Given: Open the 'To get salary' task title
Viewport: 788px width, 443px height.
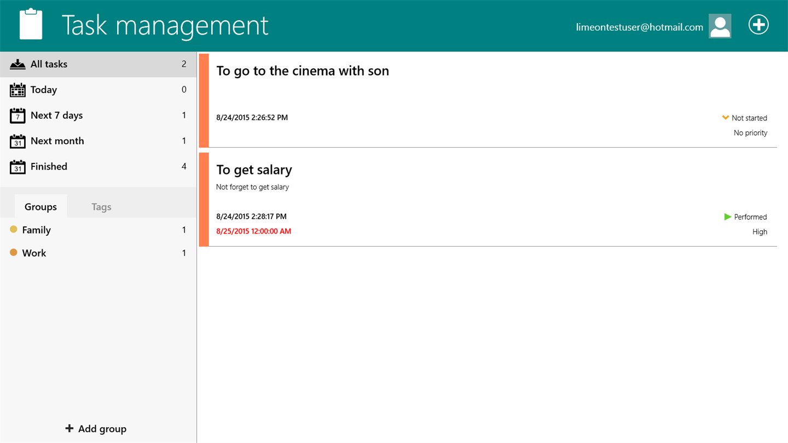Looking at the screenshot, I should coord(254,170).
